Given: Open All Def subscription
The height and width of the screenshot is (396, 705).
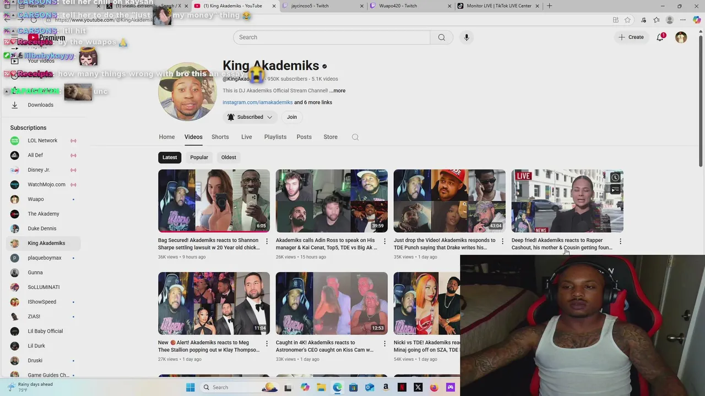Looking at the screenshot, I should tap(42, 155).
